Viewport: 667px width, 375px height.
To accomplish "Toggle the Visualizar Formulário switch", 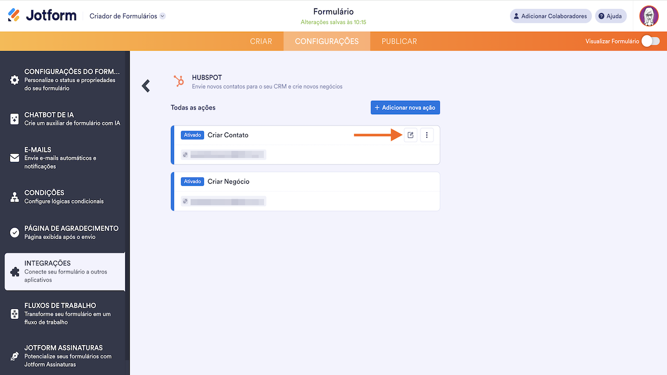I will click(x=650, y=41).
